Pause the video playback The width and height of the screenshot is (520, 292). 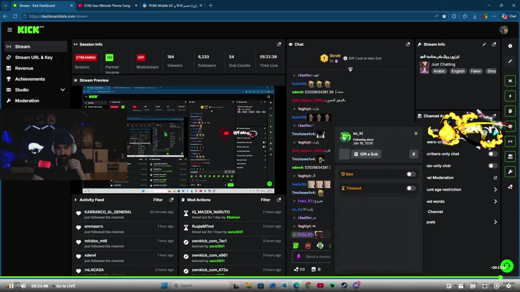pyautogui.click(x=11, y=286)
